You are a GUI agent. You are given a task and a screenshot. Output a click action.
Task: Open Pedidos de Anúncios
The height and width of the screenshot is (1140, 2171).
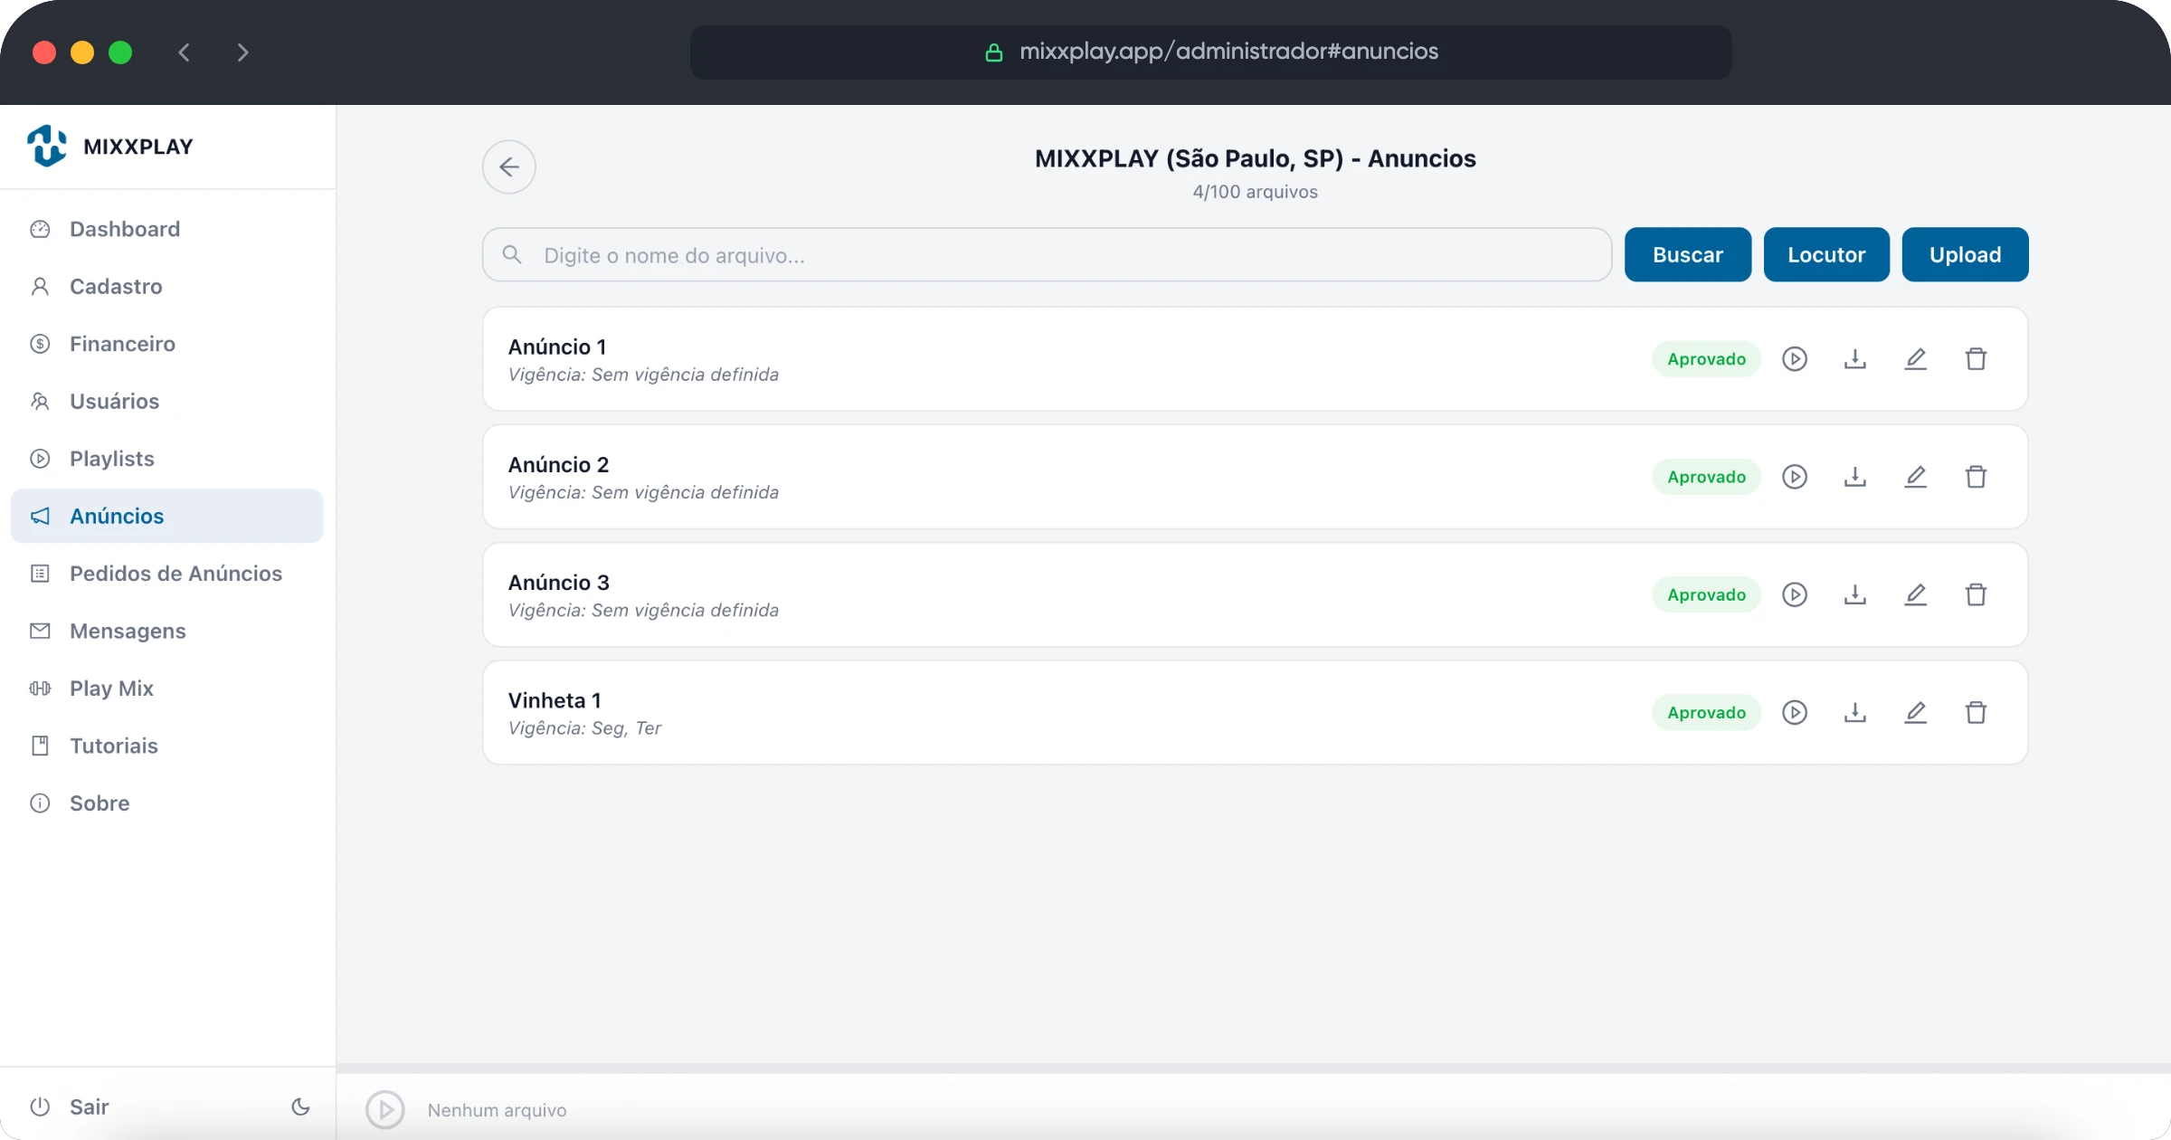pyautogui.click(x=167, y=574)
